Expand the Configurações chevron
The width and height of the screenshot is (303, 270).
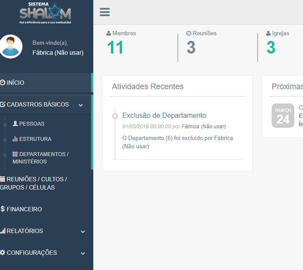(x=83, y=253)
